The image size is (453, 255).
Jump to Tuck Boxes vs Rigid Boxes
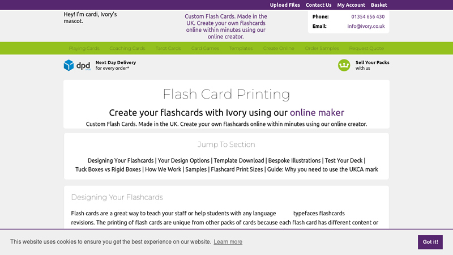point(108,169)
